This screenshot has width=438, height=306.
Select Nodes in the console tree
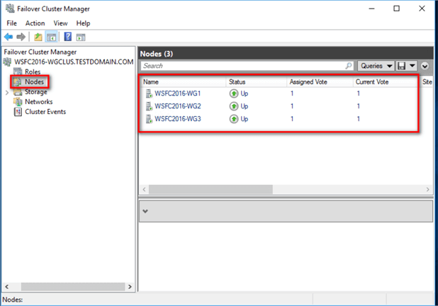[x=34, y=81]
